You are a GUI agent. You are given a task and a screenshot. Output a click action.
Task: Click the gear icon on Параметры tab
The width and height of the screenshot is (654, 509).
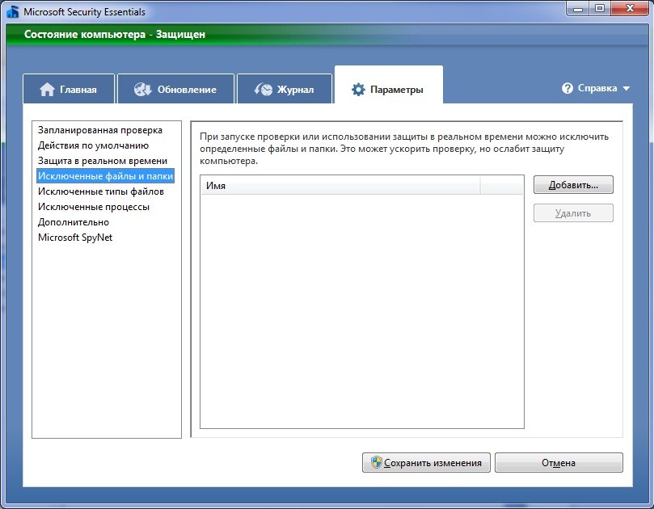click(358, 89)
